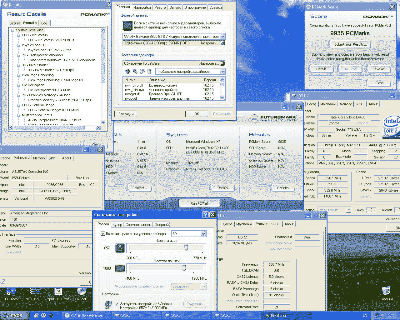
Task: Collapse HDD - XP Startup tree node
Action: pos(19,35)
